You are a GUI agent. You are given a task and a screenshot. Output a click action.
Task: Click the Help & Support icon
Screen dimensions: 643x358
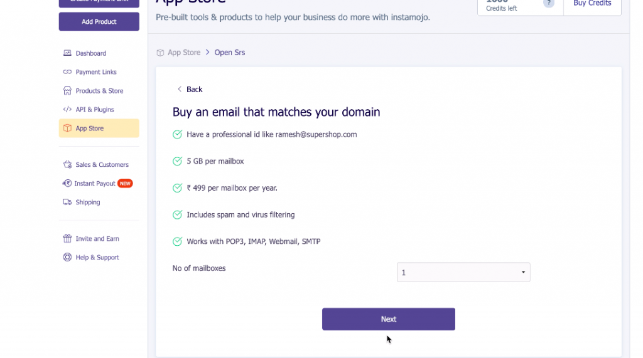point(67,258)
